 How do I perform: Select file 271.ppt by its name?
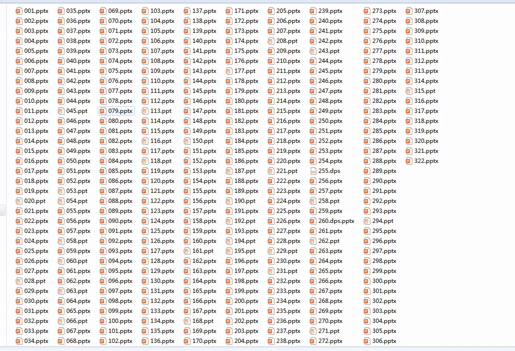[329, 331]
